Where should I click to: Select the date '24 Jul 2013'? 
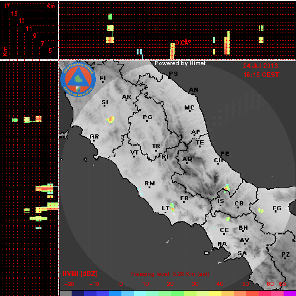tap(260, 66)
